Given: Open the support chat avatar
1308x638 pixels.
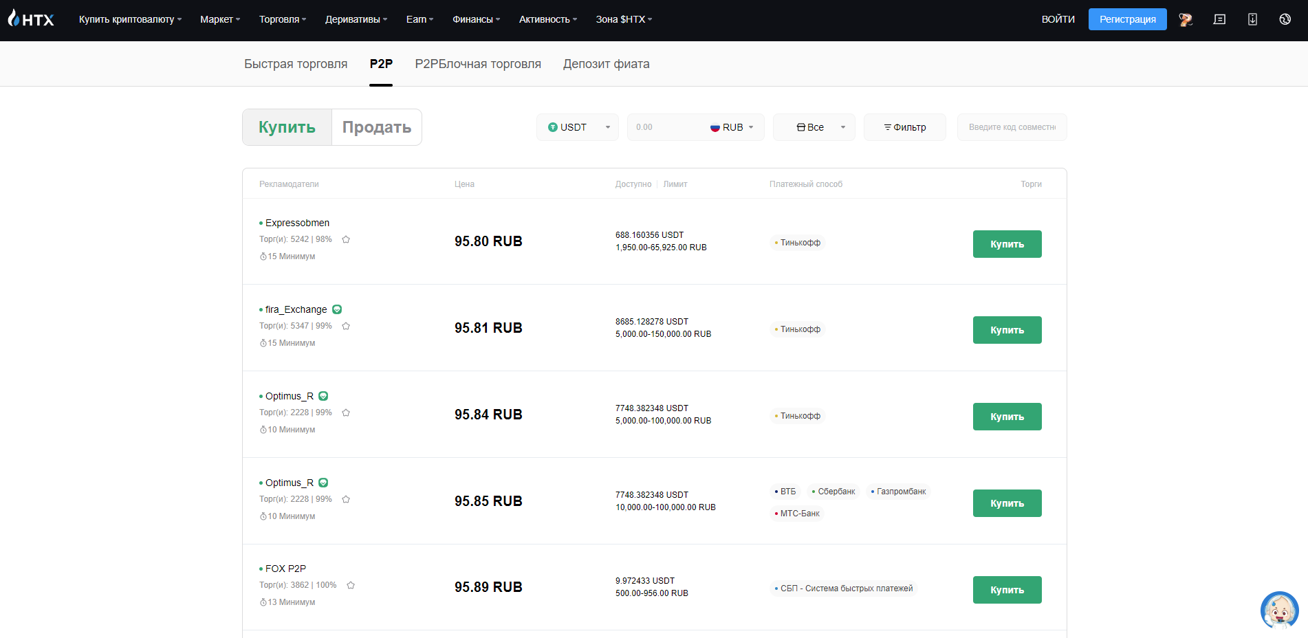Looking at the screenshot, I should 1279,610.
